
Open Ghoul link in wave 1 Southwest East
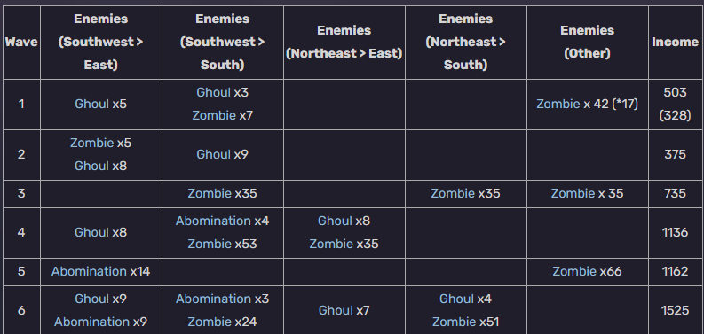tap(91, 104)
